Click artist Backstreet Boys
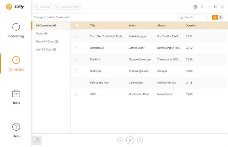Image resolution: width=228 pixels, height=147 pixels. pyautogui.click(x=139, y=94)
